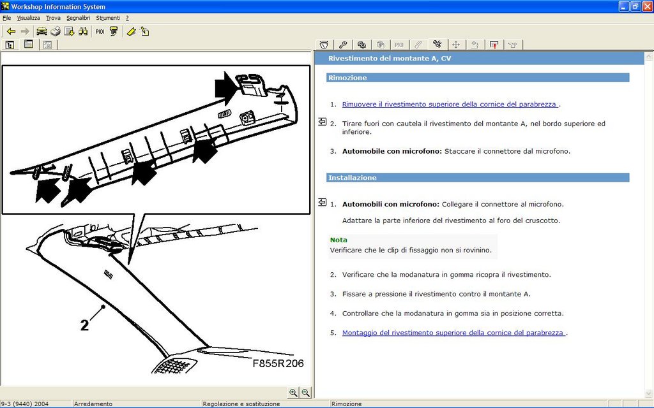Click the image reference icon beside removal step 2

(x=322, y=121)
